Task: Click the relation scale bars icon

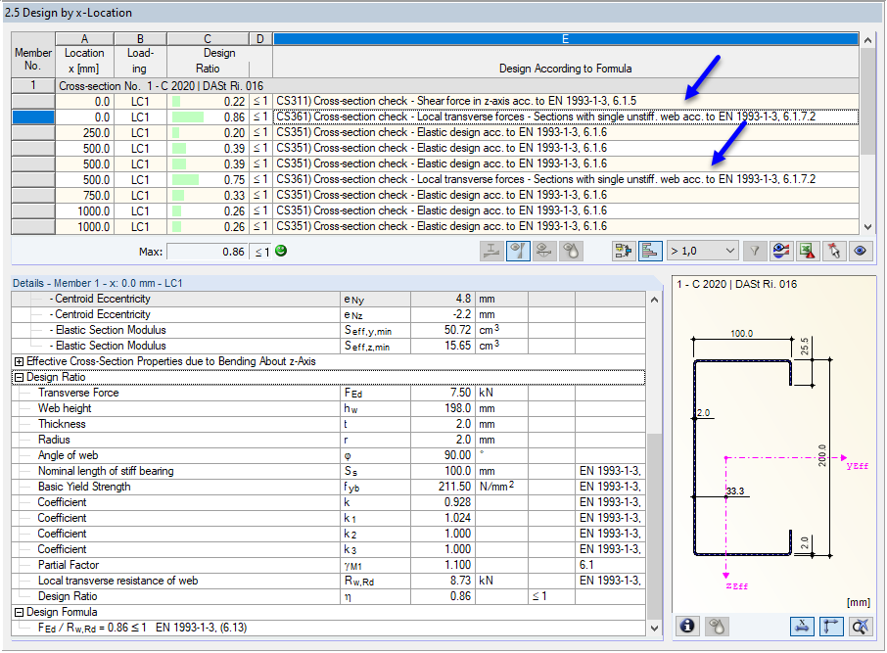Action: tap(650, 251)
